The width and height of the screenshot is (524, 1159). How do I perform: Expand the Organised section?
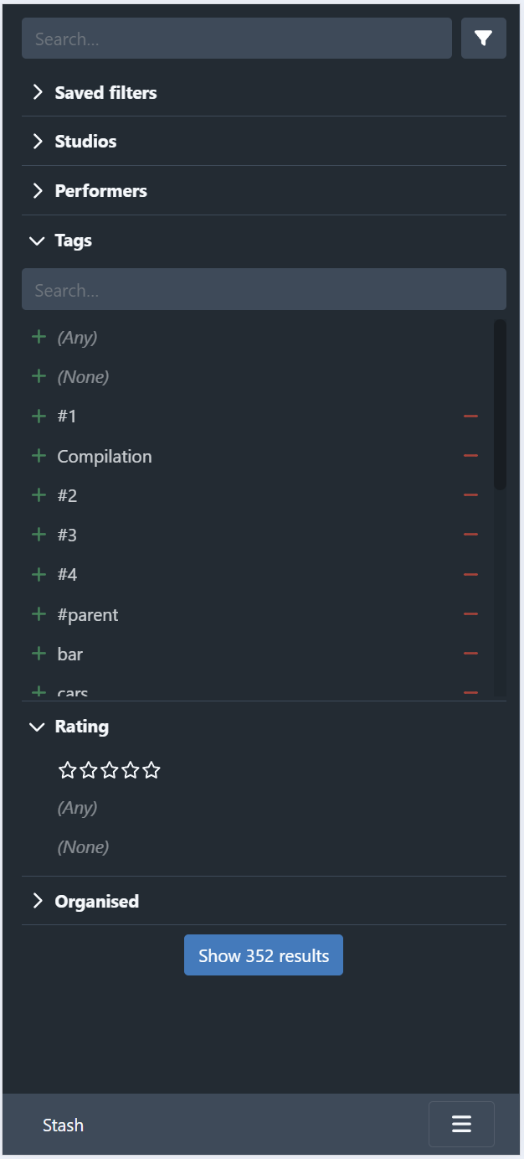point(264,901)
